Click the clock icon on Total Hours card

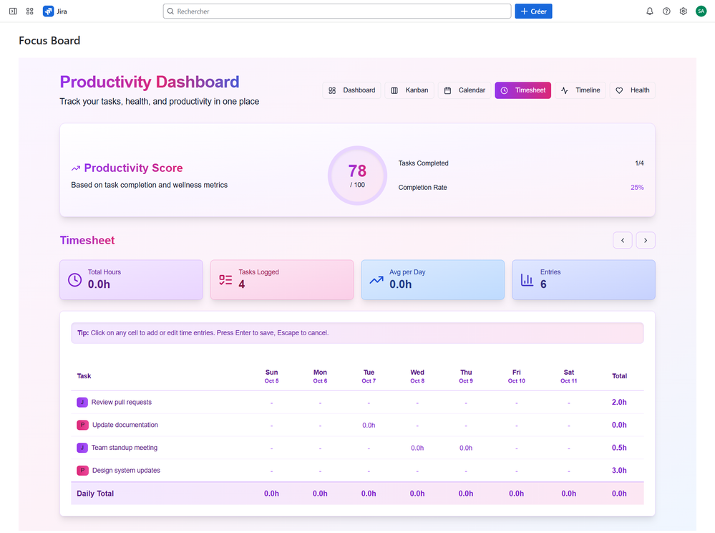click(x=74, y=279)
